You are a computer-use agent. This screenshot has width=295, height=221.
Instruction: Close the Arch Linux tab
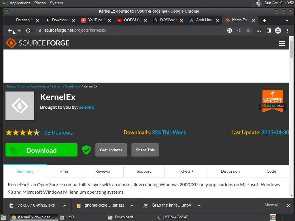tap(218, 20)
